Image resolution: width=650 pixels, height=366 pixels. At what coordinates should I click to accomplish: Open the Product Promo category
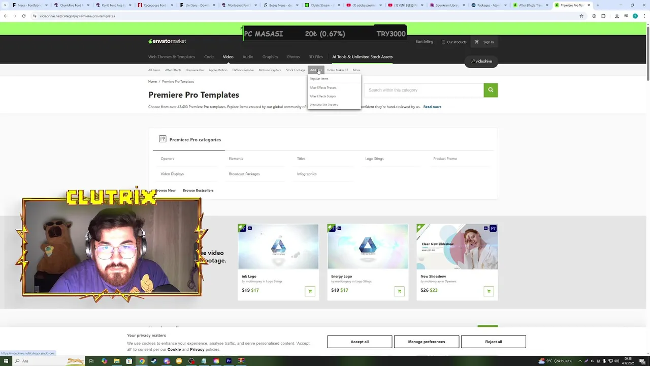pos(445,159)
